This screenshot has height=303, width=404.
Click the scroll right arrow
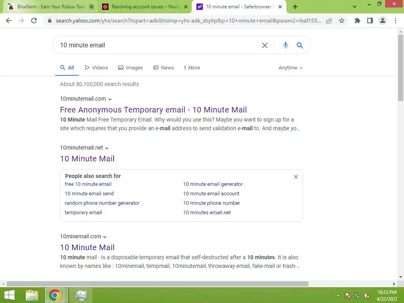pos(394,284)
